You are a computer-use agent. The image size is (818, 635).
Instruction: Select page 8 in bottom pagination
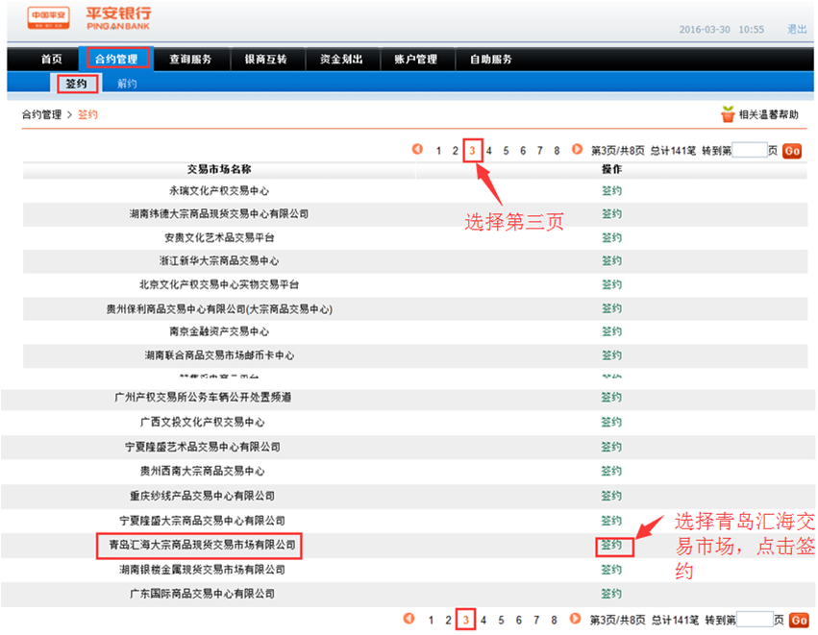[554, 620]
